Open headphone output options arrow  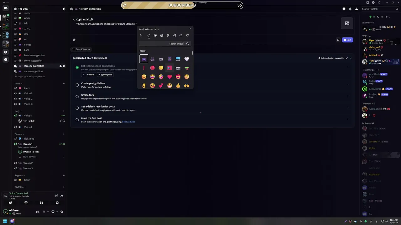tap(57, 212)
